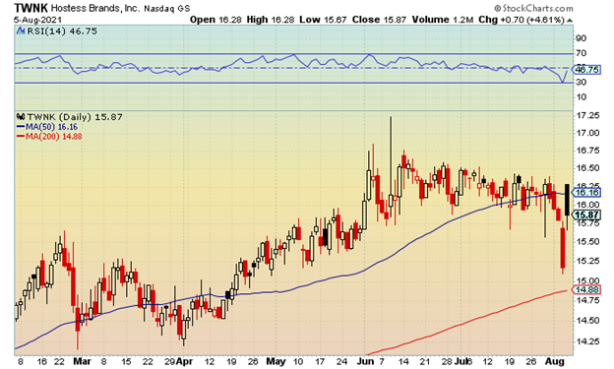This screenshot has width=614, height=369.
Task: Click the 17.25 price axis label
Action: (587, 115)
